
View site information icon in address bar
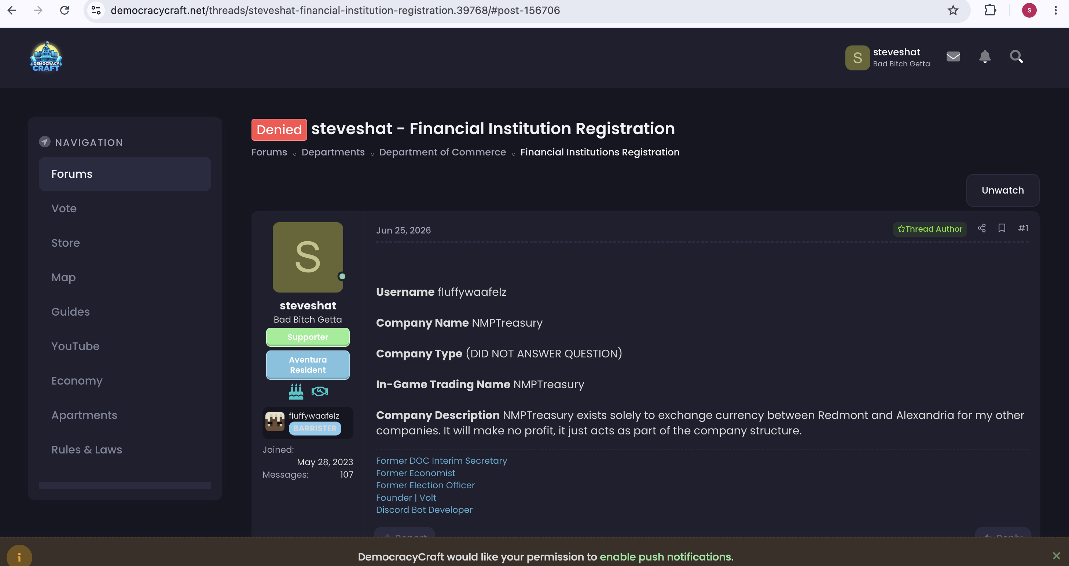click(x=96, y=10)
